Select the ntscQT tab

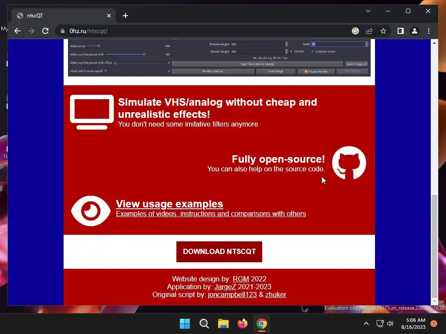click(64, 16)
